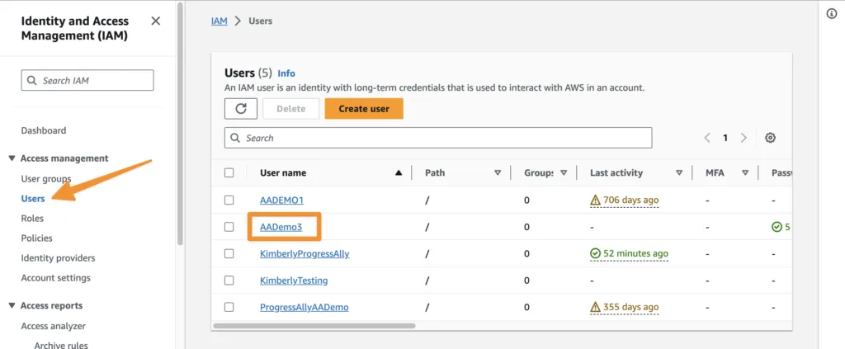The height and width of the screenshot is (349, 845).
Task: Click the info circle icon at top right
Action: coord(832,14)
